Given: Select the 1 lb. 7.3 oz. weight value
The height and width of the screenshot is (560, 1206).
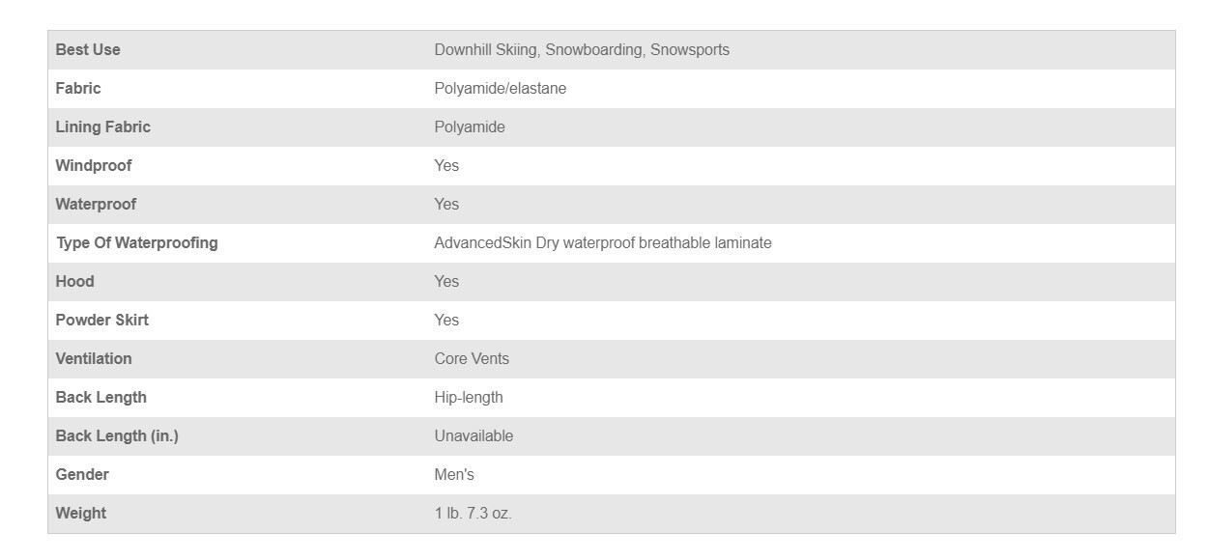Looking at the screenshot, I should pyautogui.click(x=474, y=514).
